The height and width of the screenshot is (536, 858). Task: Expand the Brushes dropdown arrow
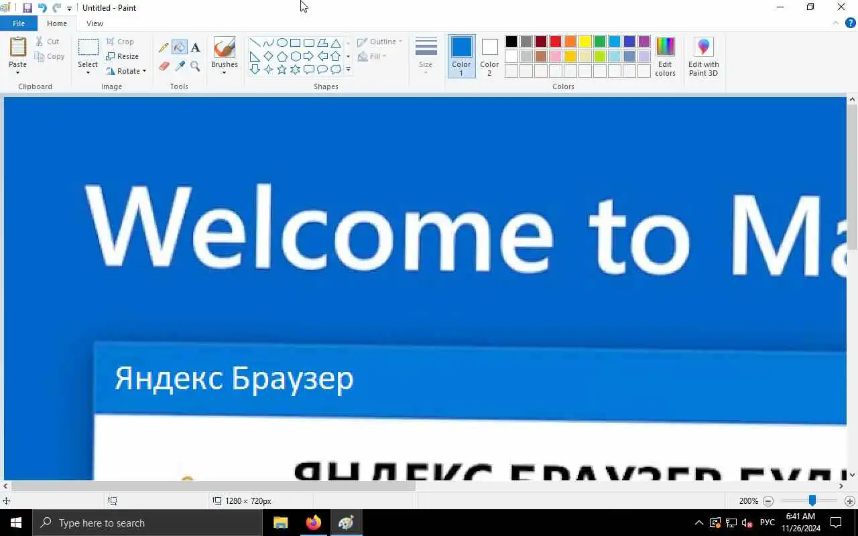click(224, 72)
